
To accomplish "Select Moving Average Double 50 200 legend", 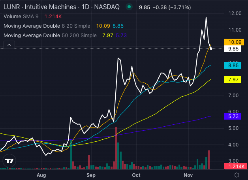I will (49, 36).
